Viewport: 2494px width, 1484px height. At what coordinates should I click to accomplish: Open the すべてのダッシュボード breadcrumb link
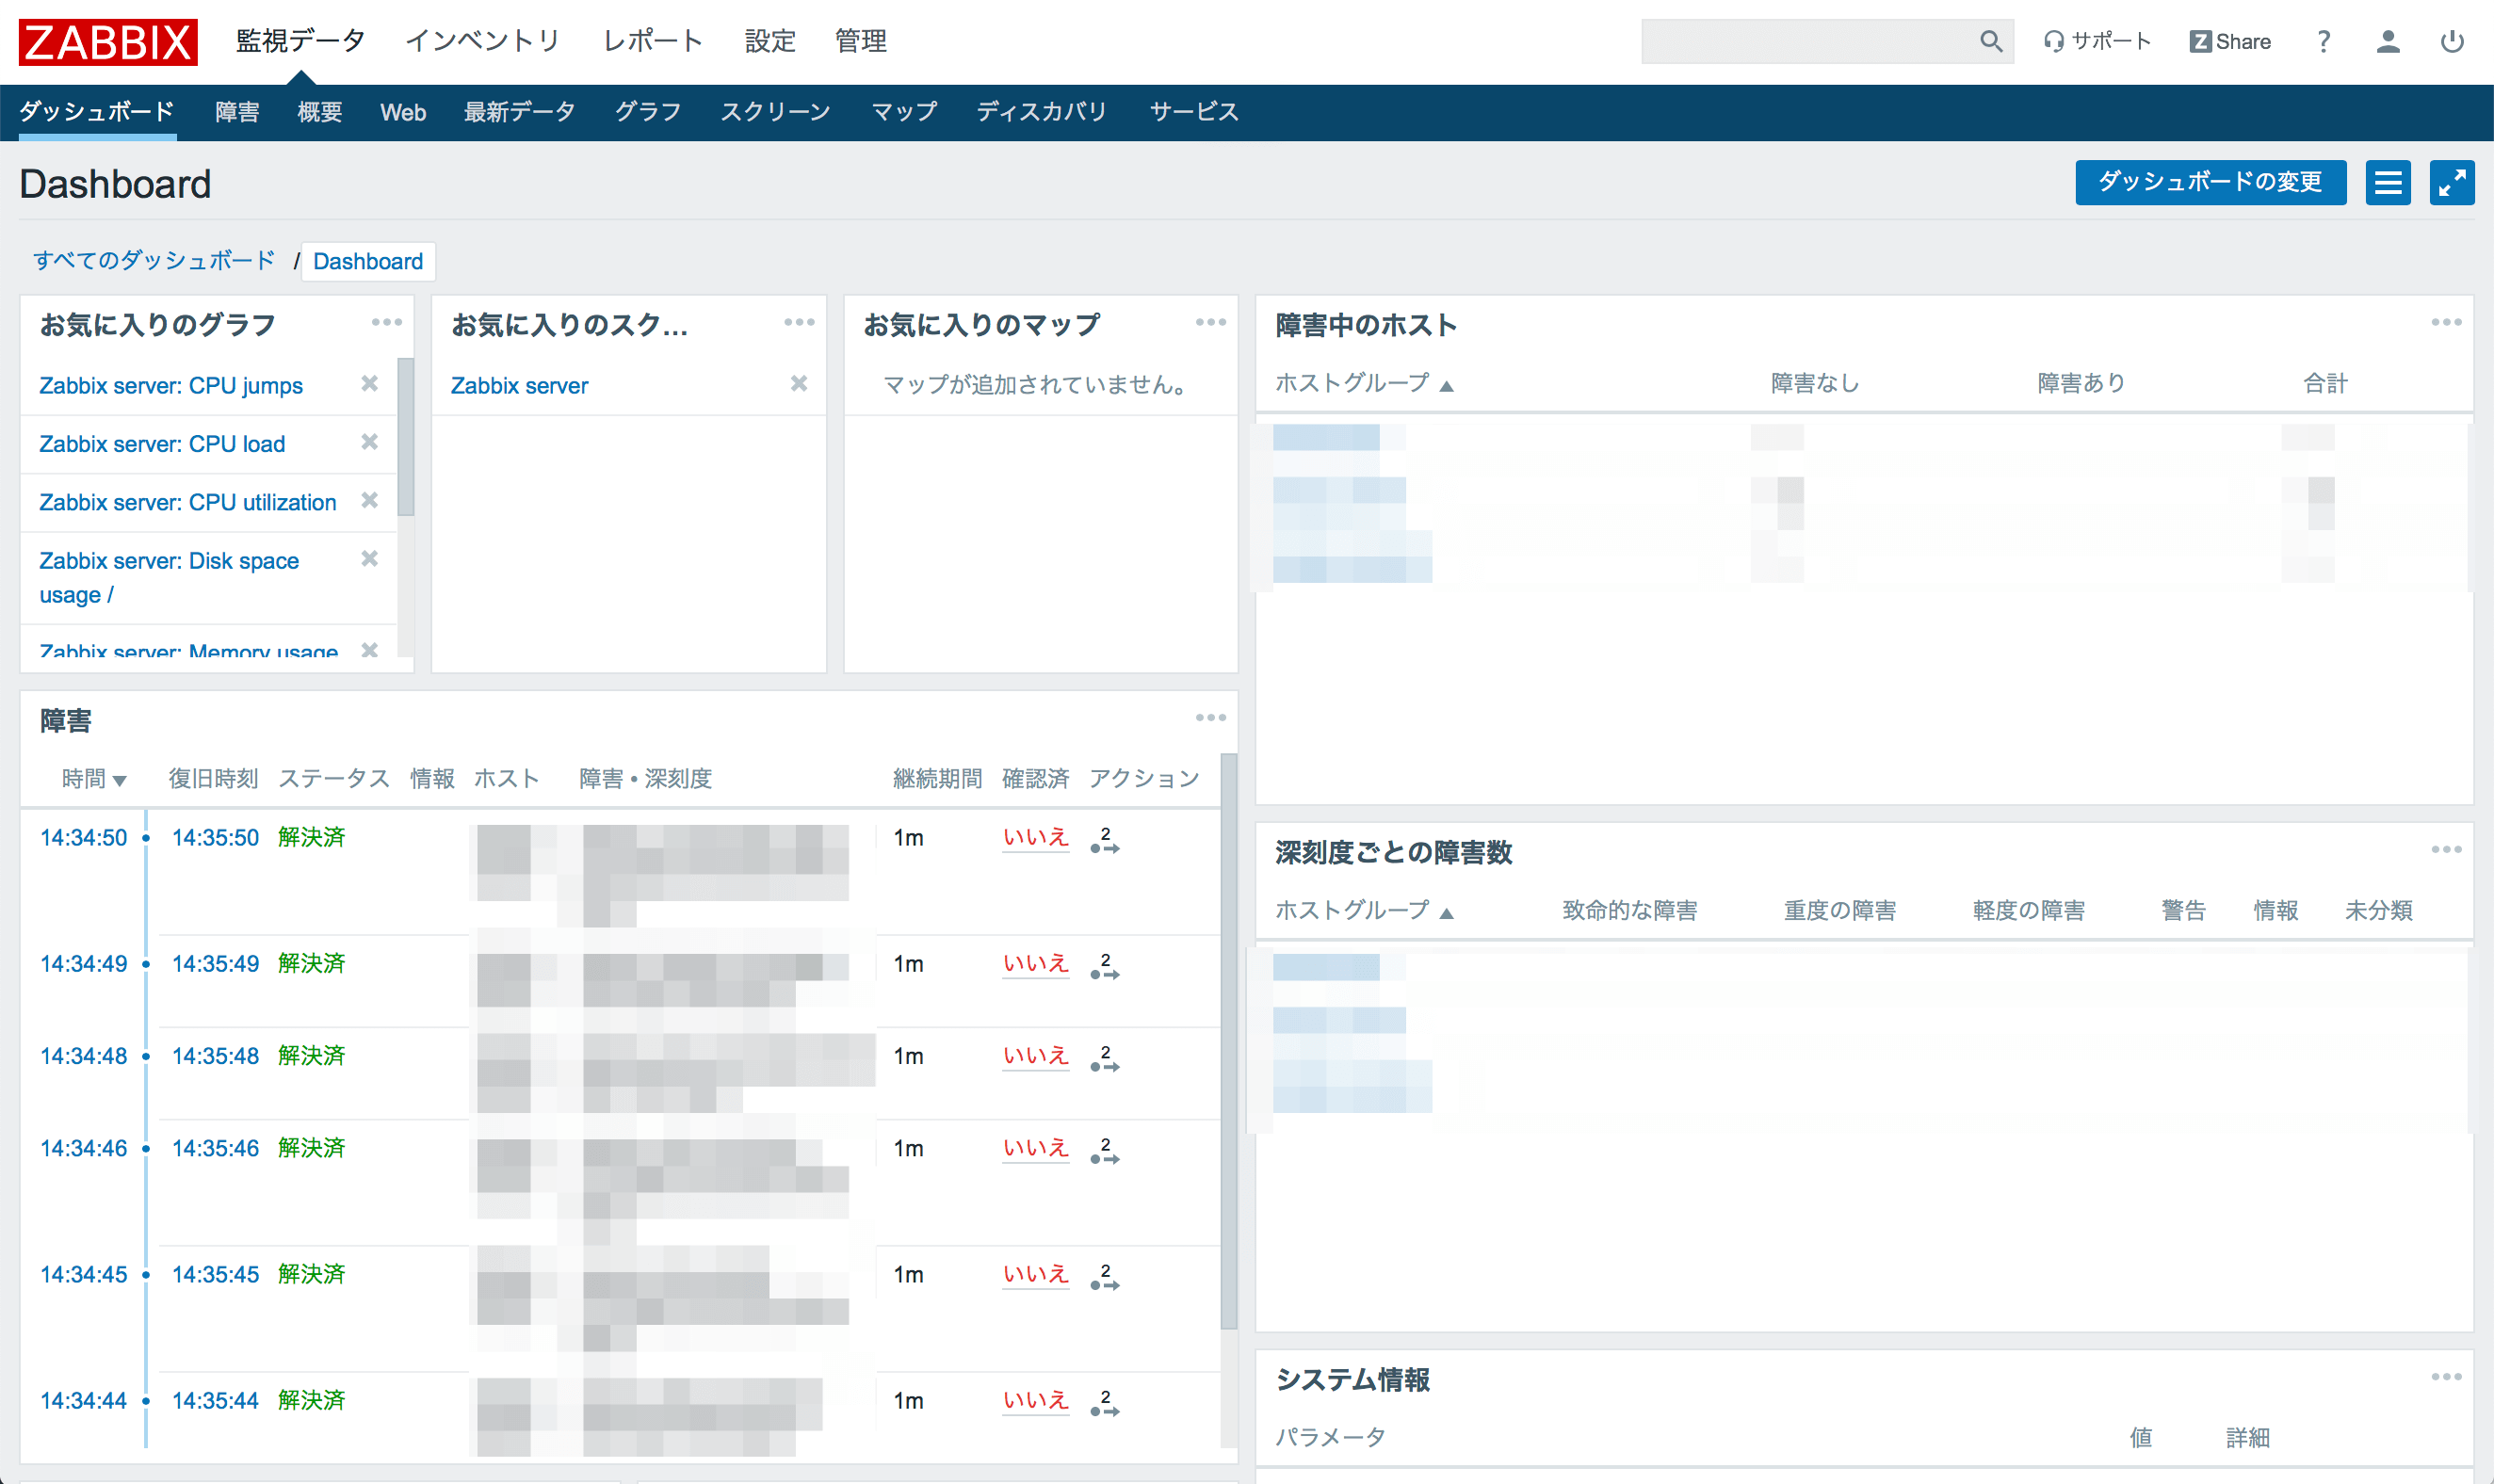point(154,260)
